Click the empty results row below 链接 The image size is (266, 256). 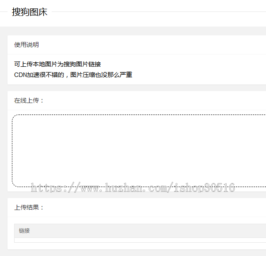tap(140, 240)
